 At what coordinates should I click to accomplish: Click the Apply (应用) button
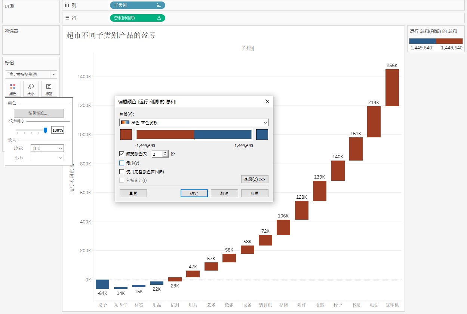click(x=255, y=193)
